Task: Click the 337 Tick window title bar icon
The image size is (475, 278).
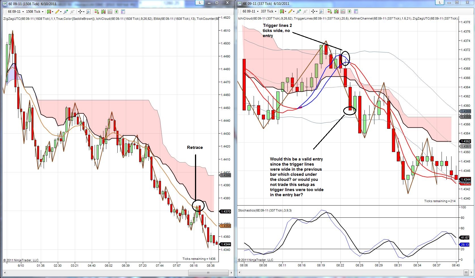Action: tap(239, 3)
